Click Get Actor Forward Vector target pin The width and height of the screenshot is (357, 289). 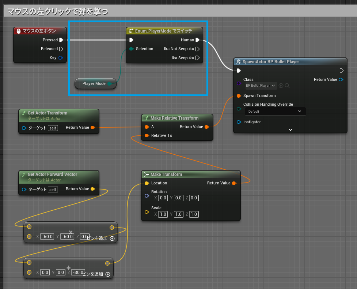[24, 189]
